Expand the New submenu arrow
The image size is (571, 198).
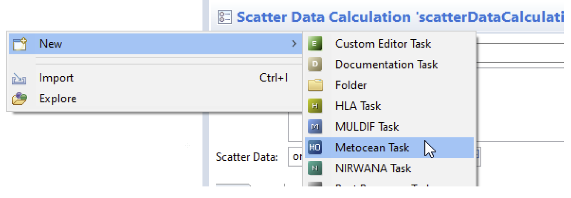(294, 44)
